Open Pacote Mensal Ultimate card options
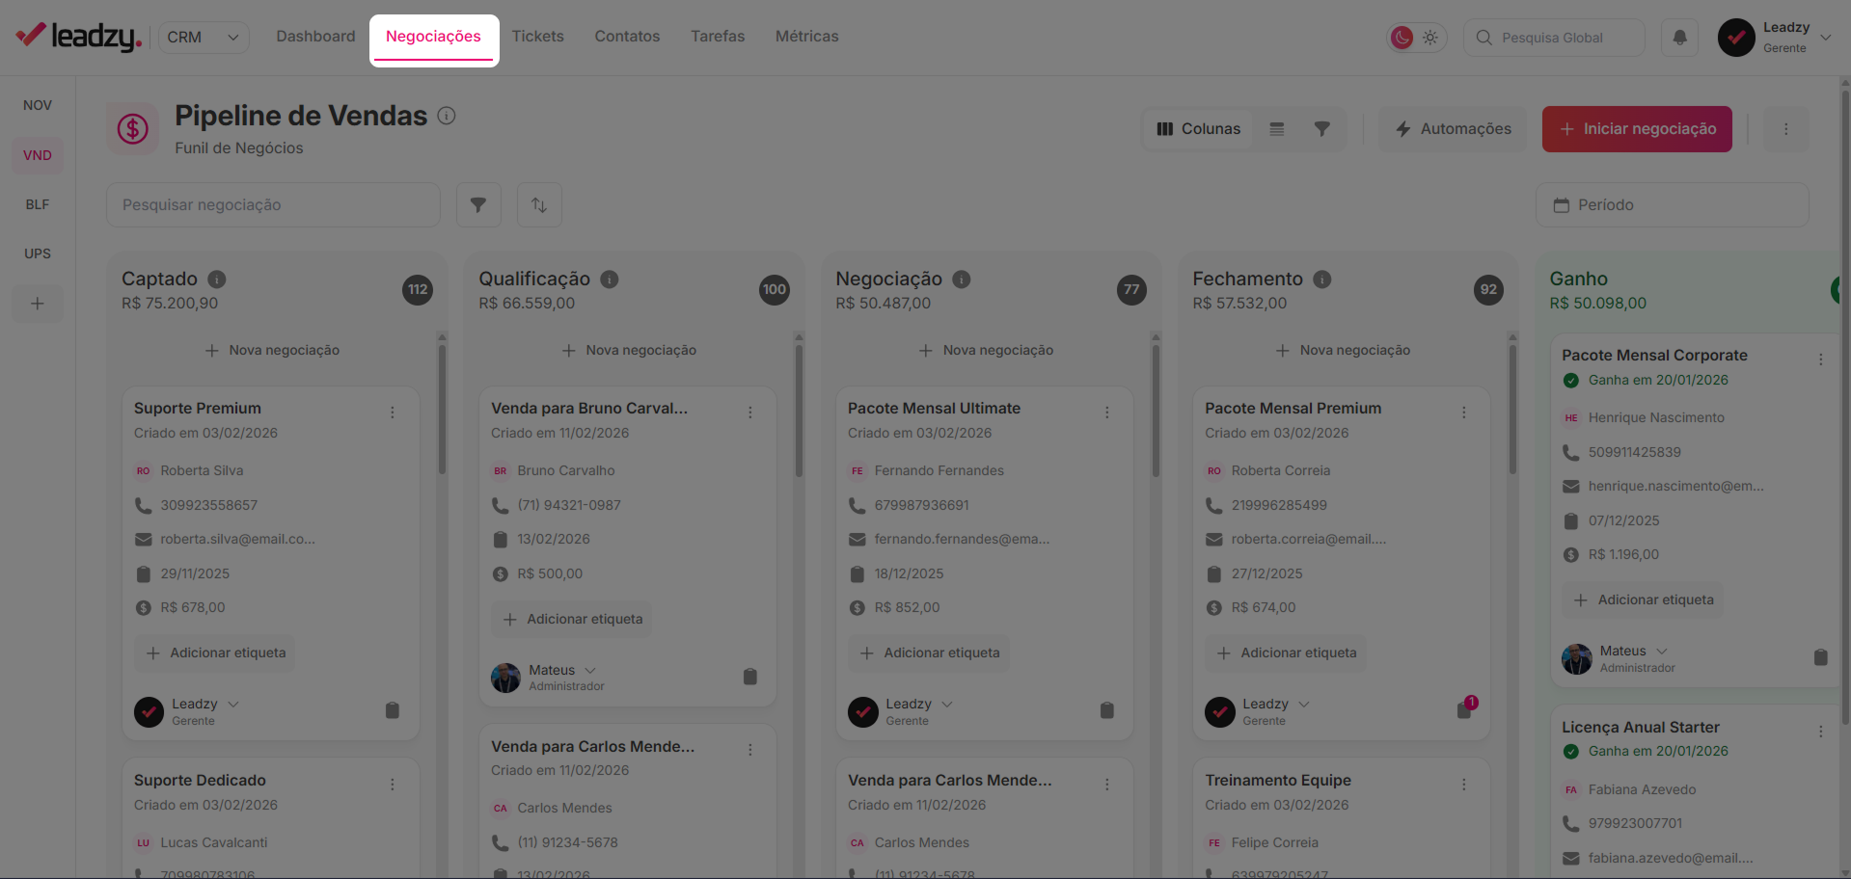 [x=1107, y=413]
